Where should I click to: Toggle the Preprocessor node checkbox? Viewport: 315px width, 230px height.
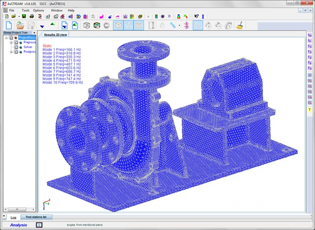point(16,43)
